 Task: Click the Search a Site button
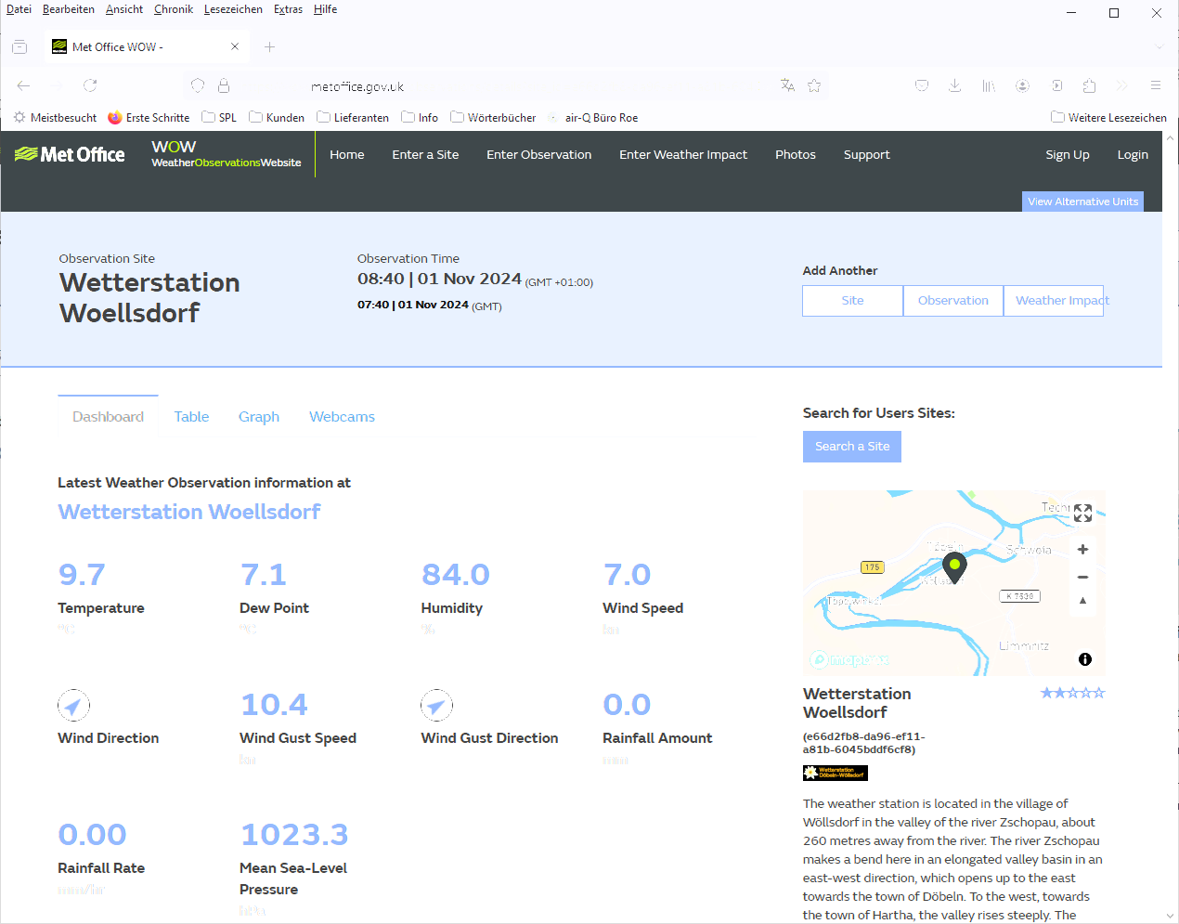point(851,447)
